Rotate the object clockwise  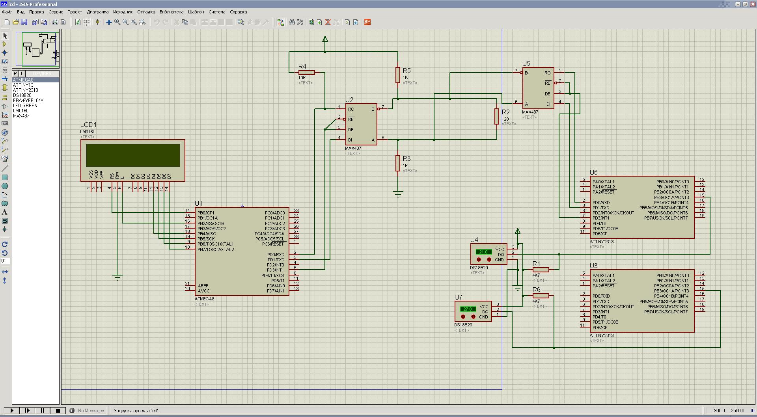(5, 244)
